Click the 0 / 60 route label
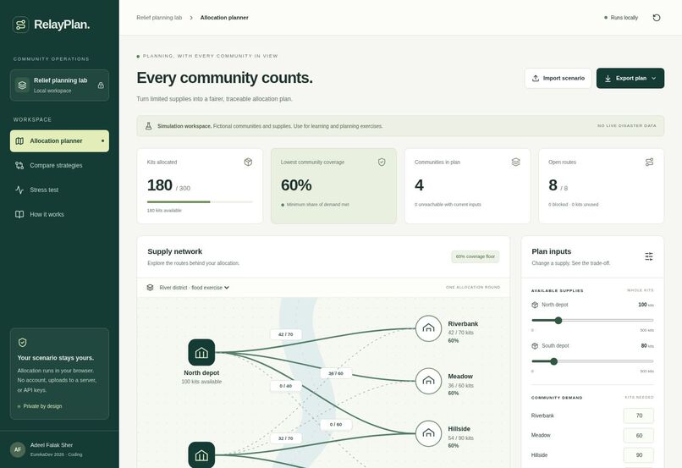Image resolution: width=682 pixels, height=468 pixels. point(336,425)
